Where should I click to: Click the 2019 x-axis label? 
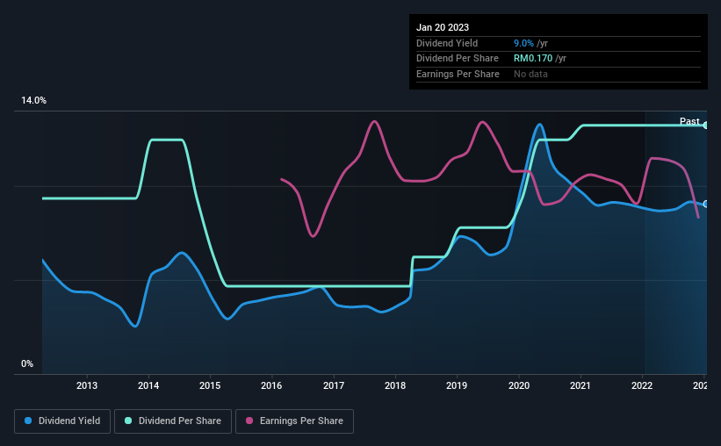457,385
